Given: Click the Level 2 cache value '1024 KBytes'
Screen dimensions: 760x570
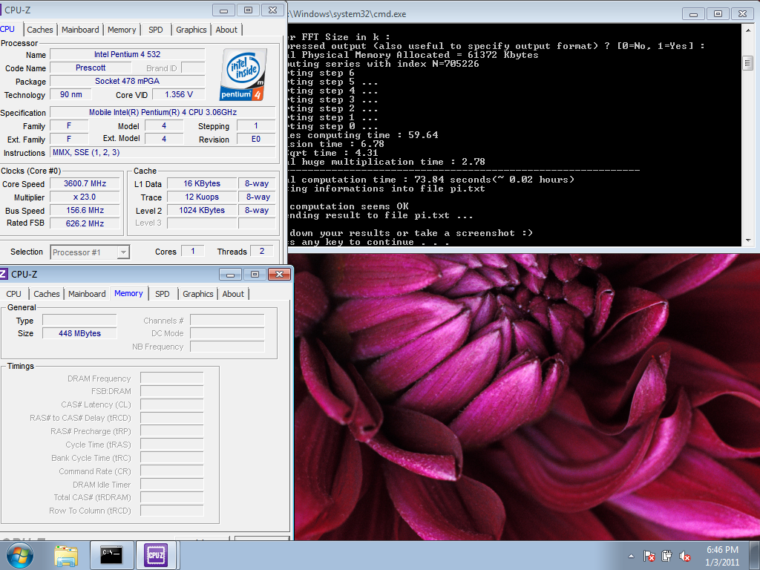Looking at the screenshot, I should pos(202,210).
